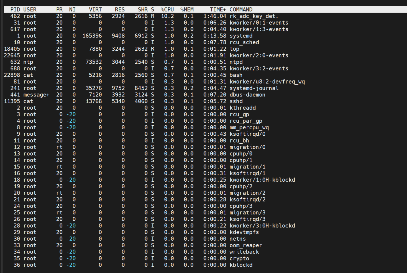Click the PID 22898 cell
Image resolution: width=407 pixels, height=273 pixels.
pyautogui.click(x=12, y=75)
